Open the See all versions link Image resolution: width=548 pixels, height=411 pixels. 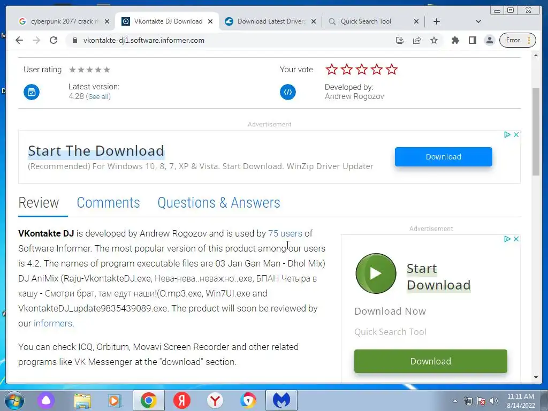(99, 96)
